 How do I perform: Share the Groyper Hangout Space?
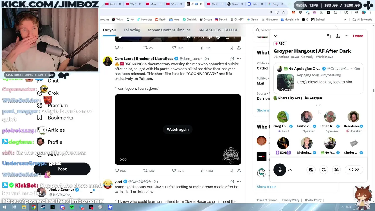(338, 36)
